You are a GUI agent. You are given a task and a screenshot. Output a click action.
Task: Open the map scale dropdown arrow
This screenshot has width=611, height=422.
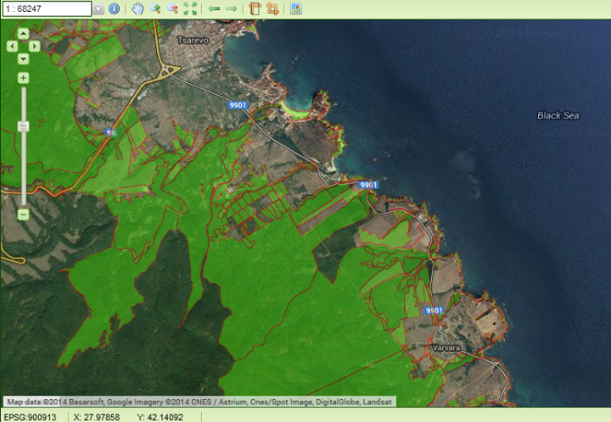[98, 9]
